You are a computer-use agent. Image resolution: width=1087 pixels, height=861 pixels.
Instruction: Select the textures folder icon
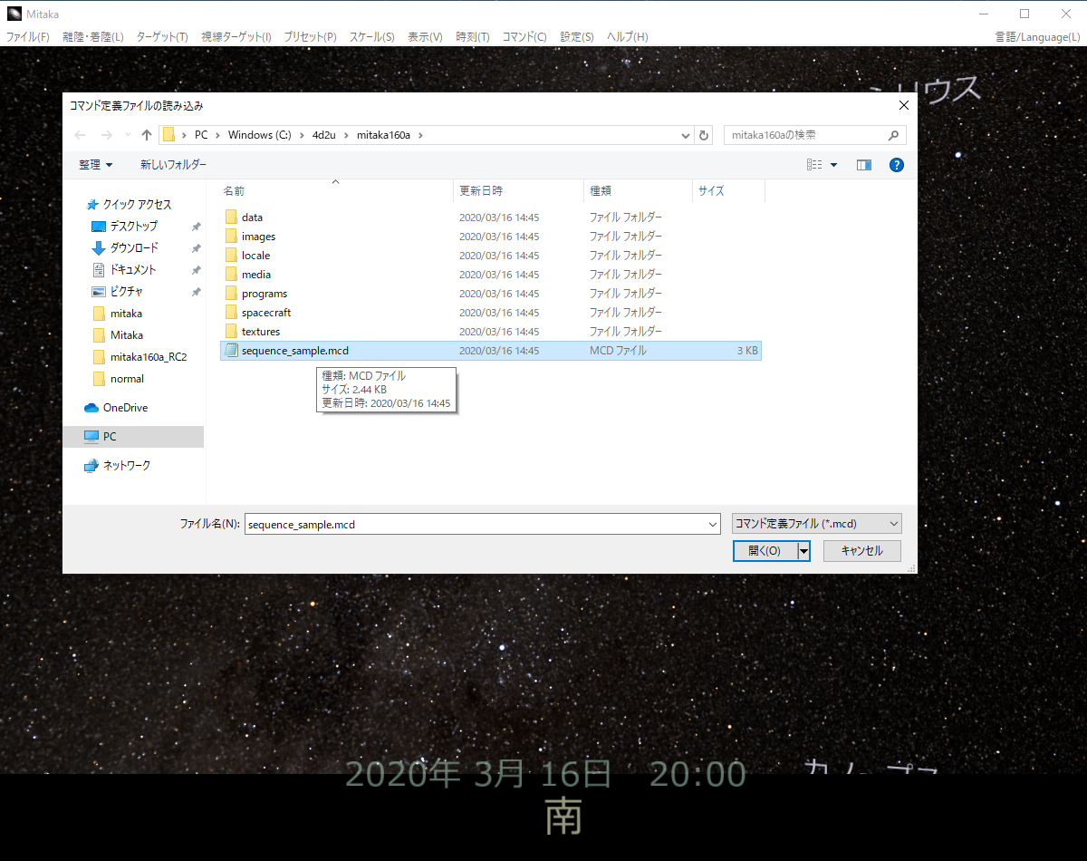coord(231,332)
